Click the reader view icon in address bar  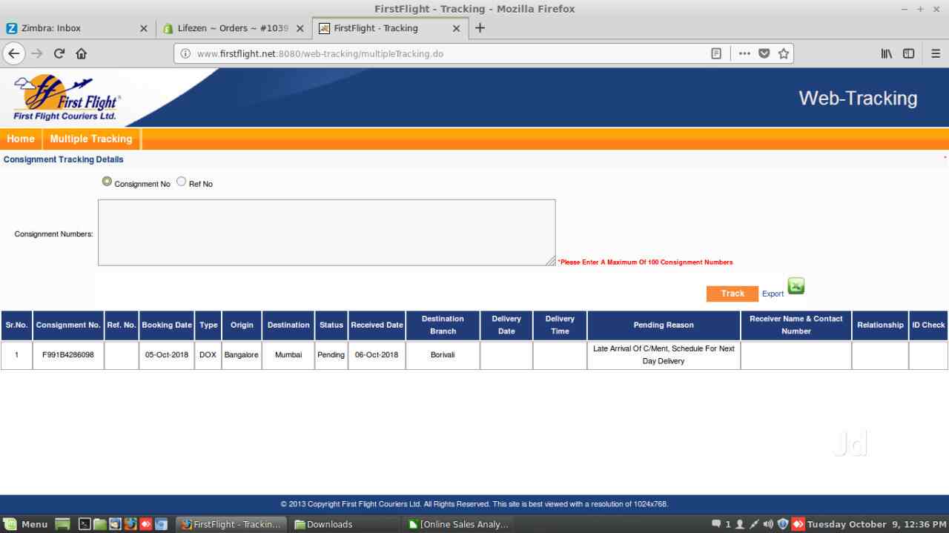tap(716, 53)
